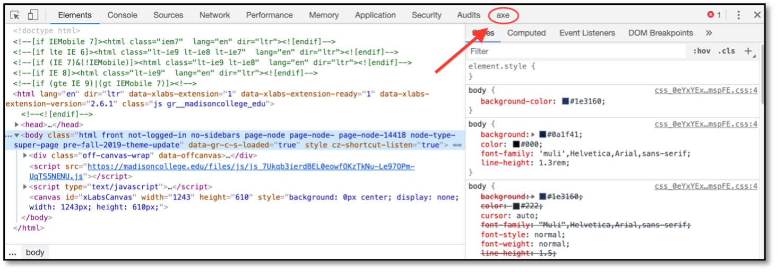Click the #1e3160 background-color swatch

click(x=566, y=101)
